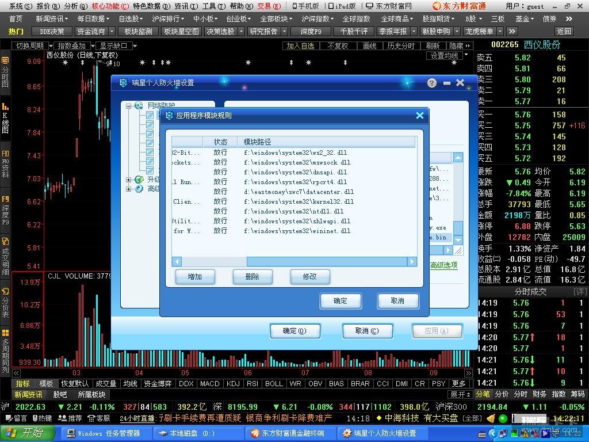Screen dimensions: 589x442
Task: Select wininet.dll module row
Action: pyautogui.click(x=294, y=231)
